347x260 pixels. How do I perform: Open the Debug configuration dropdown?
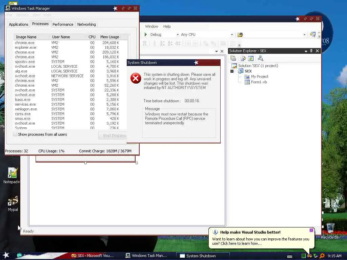[178, 35]
